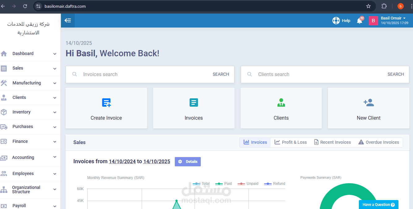This screenshot has height=209, width=413.
Task: Click the Payroll money icon in sidebar
Action: [x=4, y=206]
